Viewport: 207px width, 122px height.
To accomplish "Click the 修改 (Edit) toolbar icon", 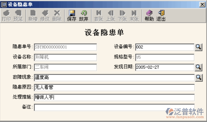I will pos(45,16).
